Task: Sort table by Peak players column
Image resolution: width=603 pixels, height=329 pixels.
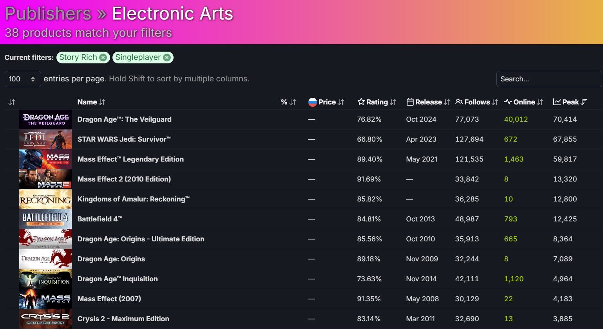Action: (570, 102)
